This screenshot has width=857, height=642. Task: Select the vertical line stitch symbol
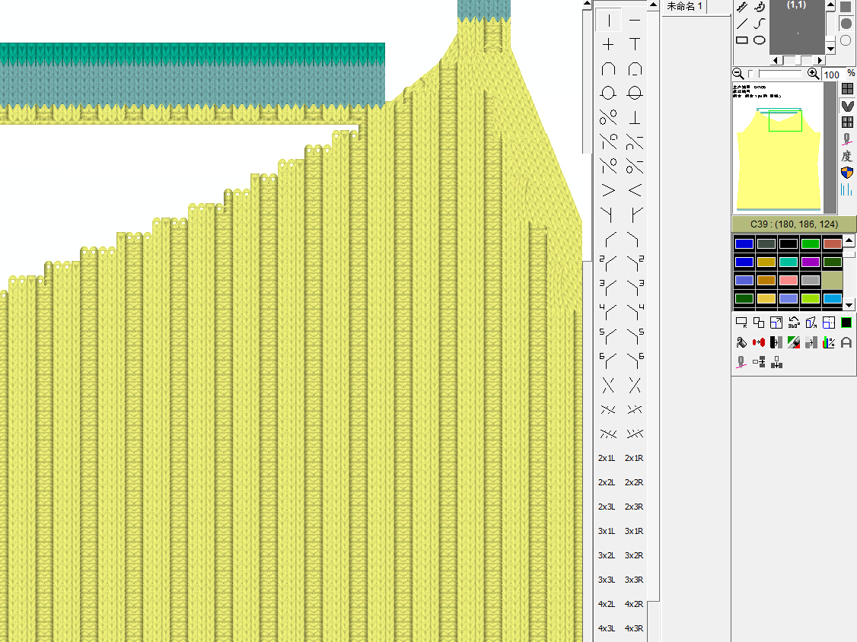[608, 21]
